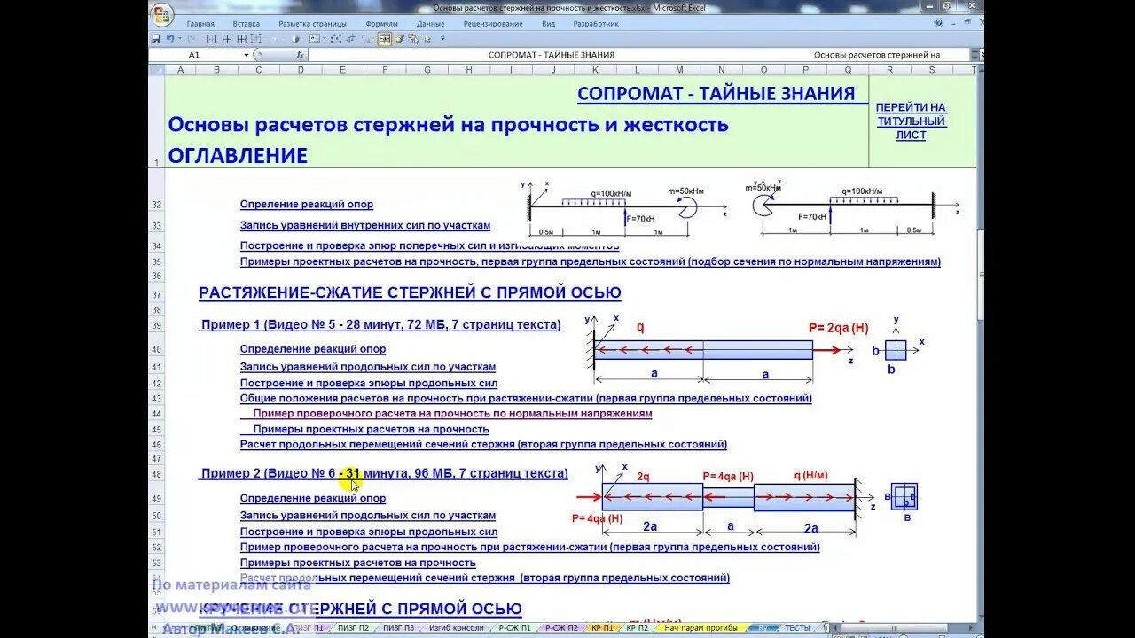Select column R by its header
The width and height of the screenshot is (1135, 638).
coord(890,69)
